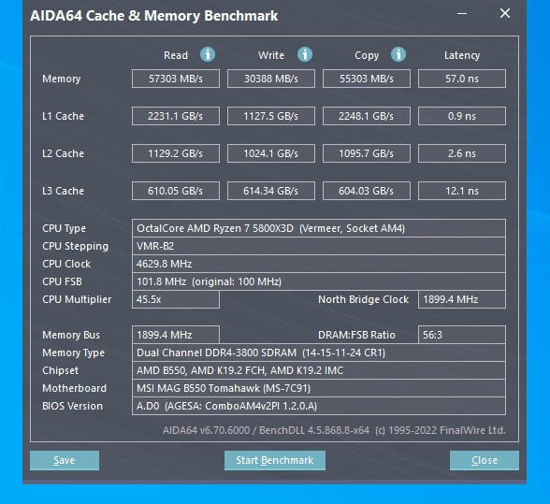Click the L3 Cache Write value

point(271,191)
